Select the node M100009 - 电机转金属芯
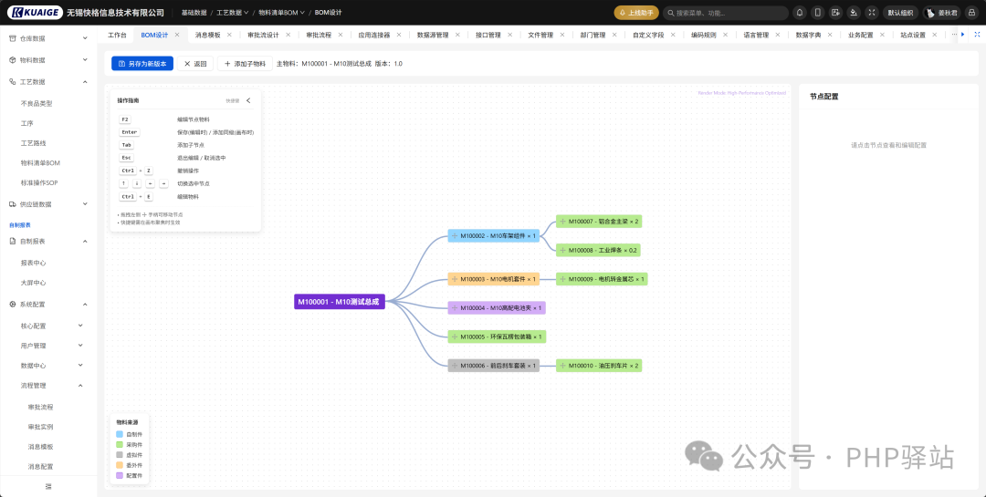Viewport: 986px width, 497px height. pos(602,279)
